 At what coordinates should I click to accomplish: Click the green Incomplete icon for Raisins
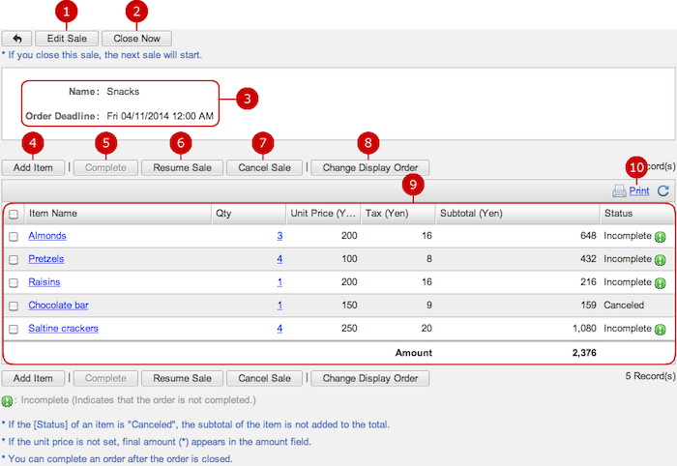click(x=661, y=283)
